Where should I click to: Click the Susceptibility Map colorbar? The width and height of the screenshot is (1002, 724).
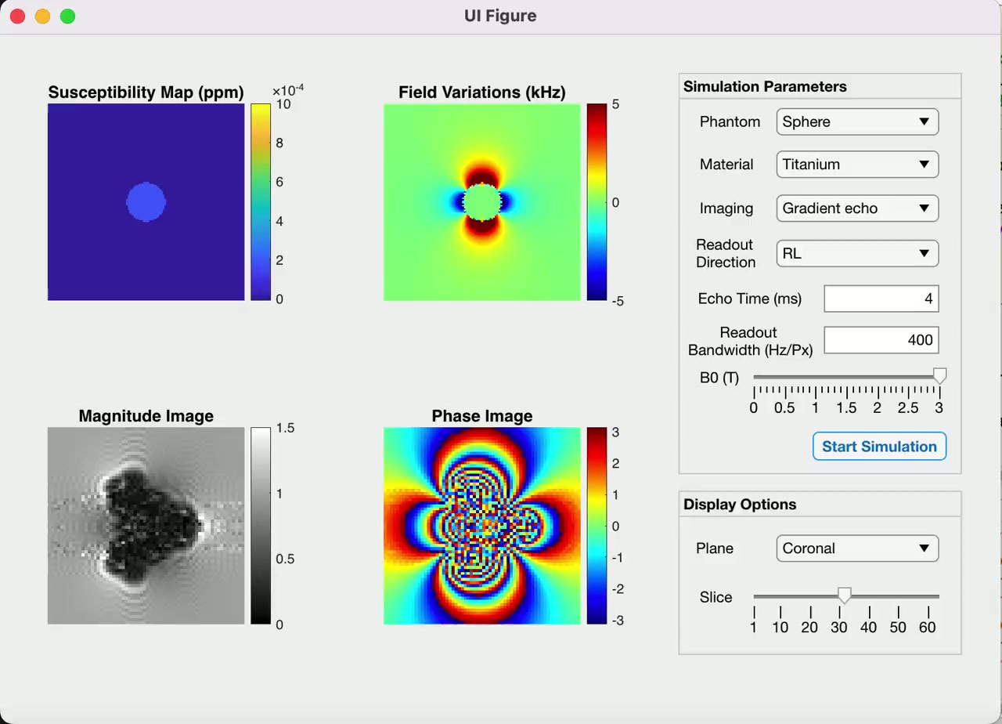coord(261,202)
